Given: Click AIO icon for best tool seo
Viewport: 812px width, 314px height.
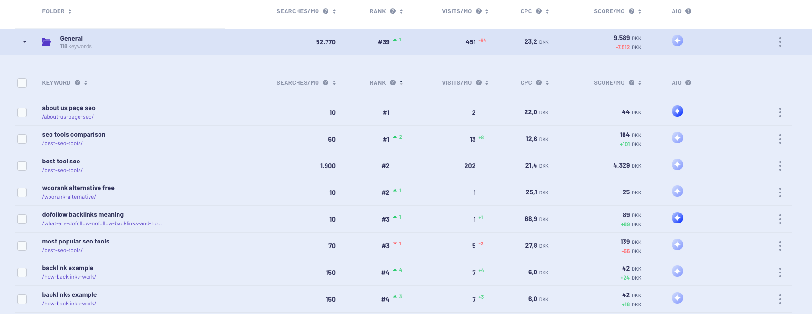Looking at the screenshot, I should pos(677,165).
